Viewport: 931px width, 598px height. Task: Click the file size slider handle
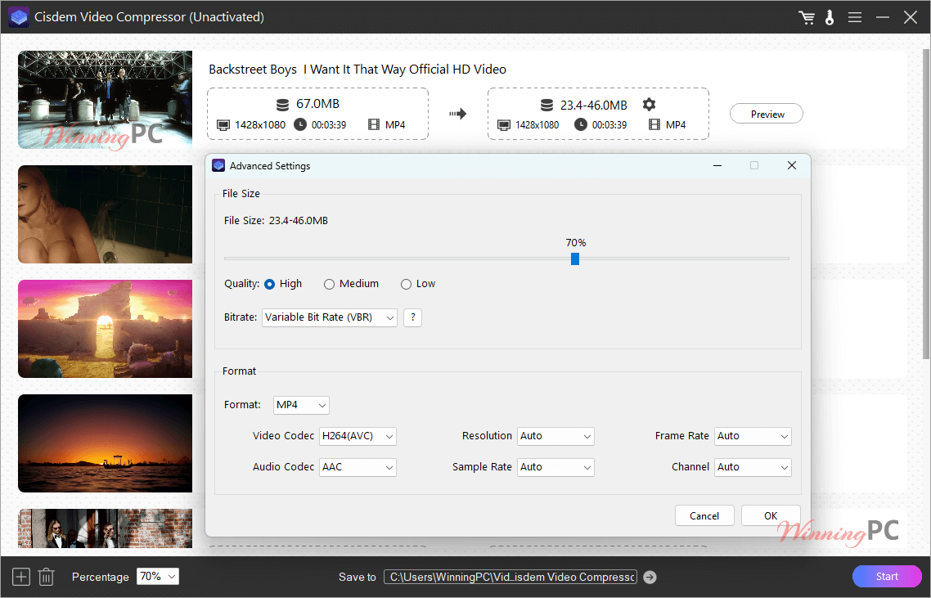tap(575, 259)
